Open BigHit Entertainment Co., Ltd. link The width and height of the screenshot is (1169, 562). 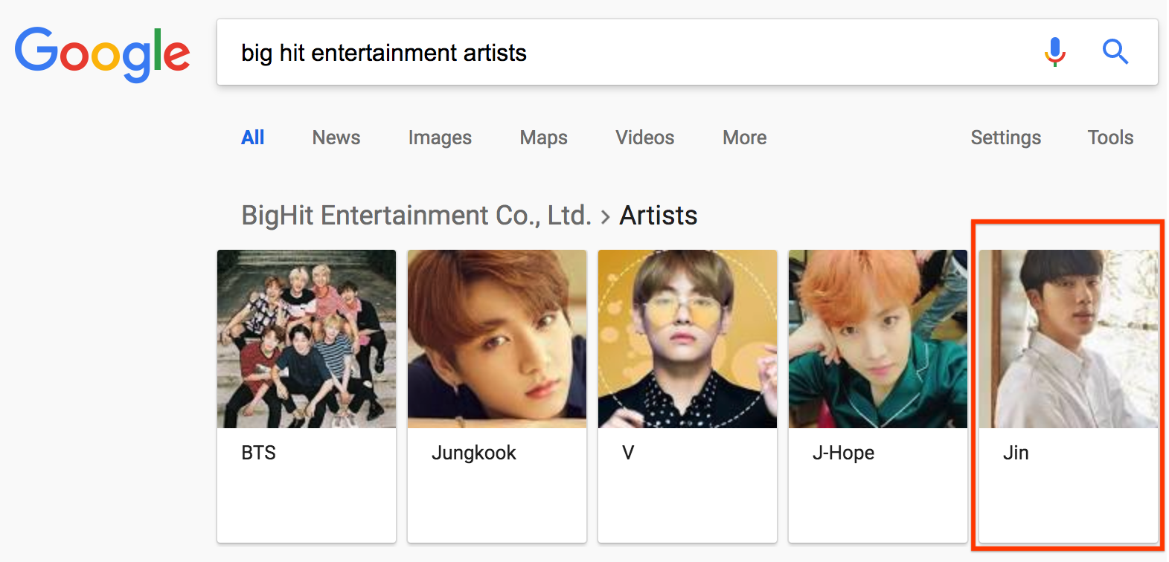point(417,216)
